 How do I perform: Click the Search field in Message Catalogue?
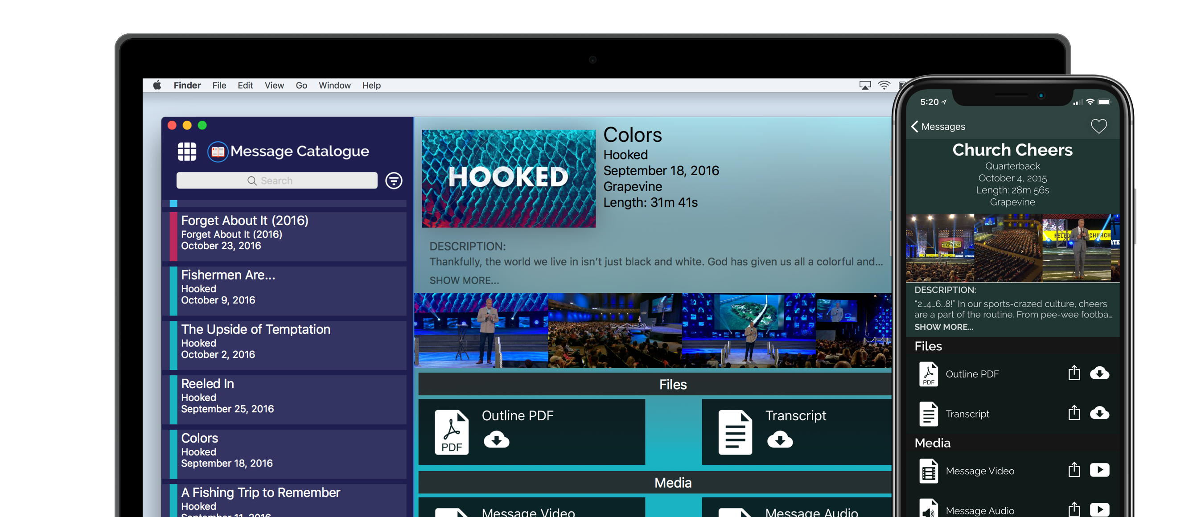pyautogui.click(x=276, y=181)
